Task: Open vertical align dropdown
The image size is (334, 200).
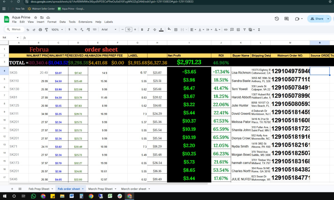Action: tap(201, 30)
